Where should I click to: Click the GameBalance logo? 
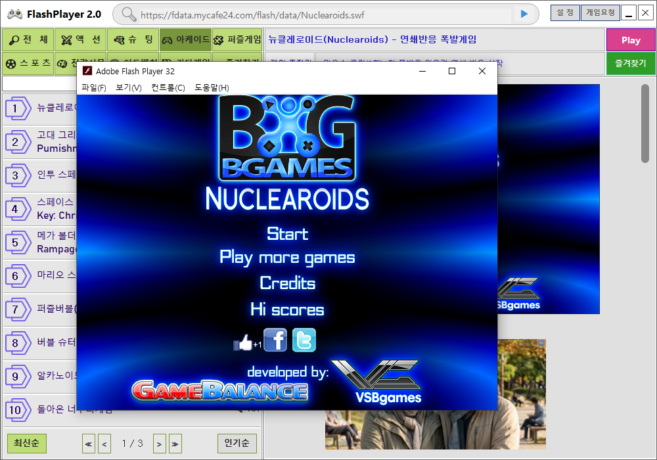pos(220,391)
